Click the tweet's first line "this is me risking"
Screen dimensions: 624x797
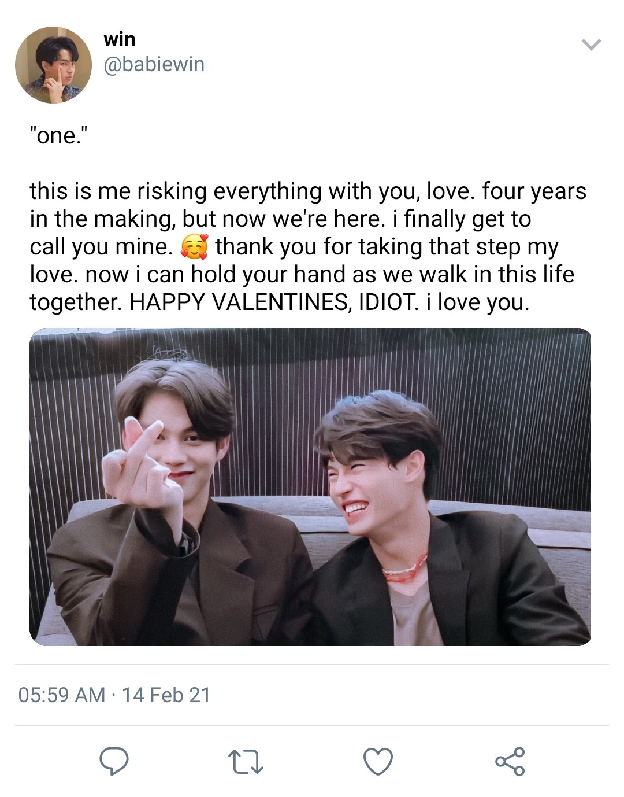click(118, 191)
